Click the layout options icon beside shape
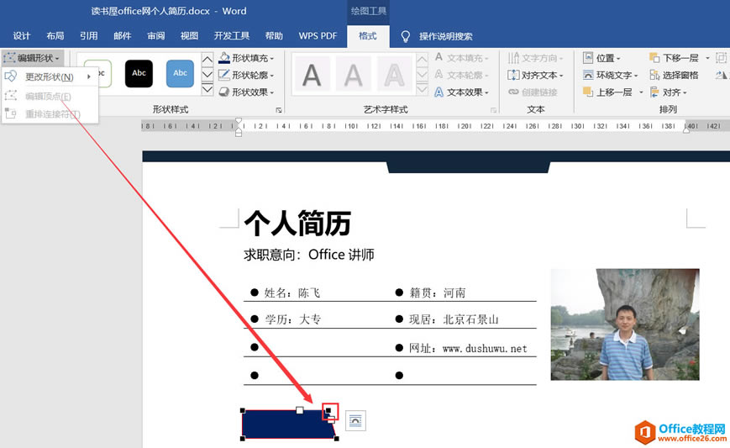This screenshot has height=448, width=730. 355,421
